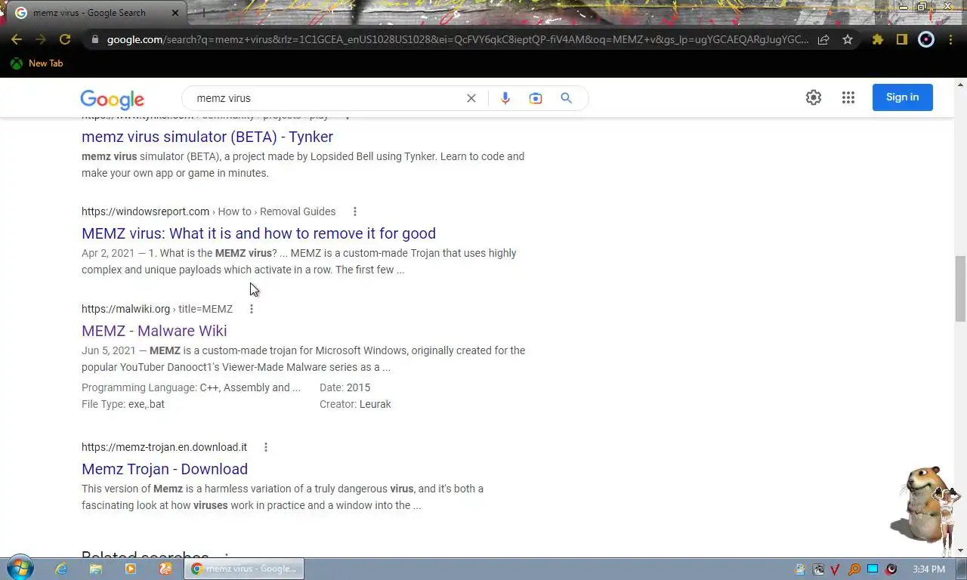Viewport: 967px width, 580px height.
Task: Click the scrollbar down arrow
Action: click(x=960, y=551)
